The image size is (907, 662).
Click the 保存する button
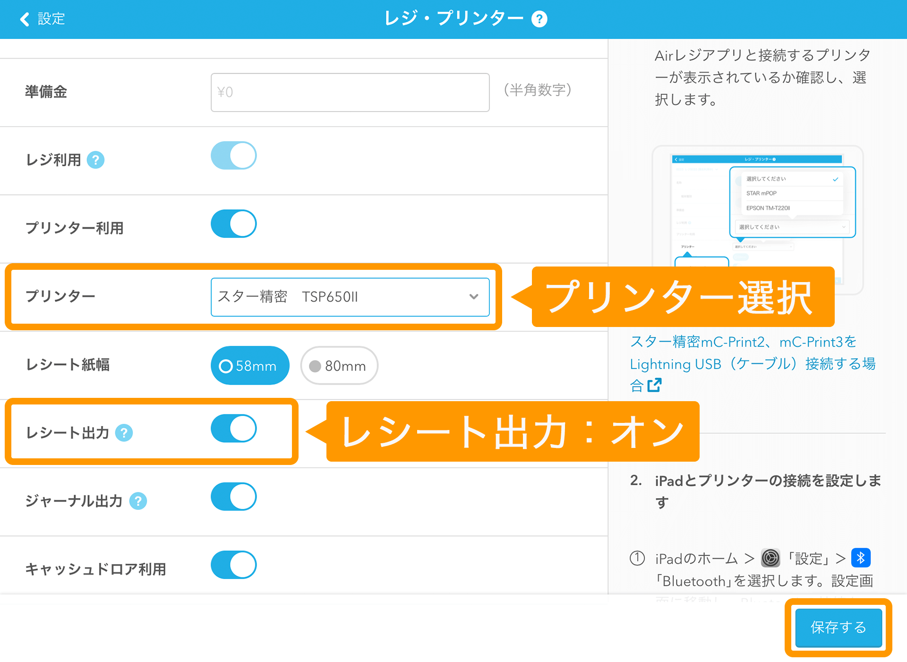(839, 628)
